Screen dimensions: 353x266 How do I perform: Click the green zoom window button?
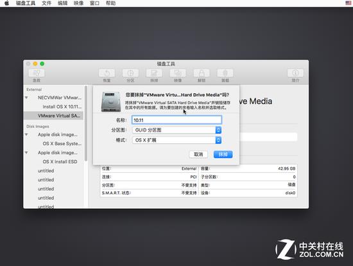(42, 64)
